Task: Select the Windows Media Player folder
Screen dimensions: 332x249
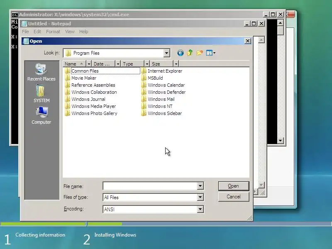Action: point(90,106)
